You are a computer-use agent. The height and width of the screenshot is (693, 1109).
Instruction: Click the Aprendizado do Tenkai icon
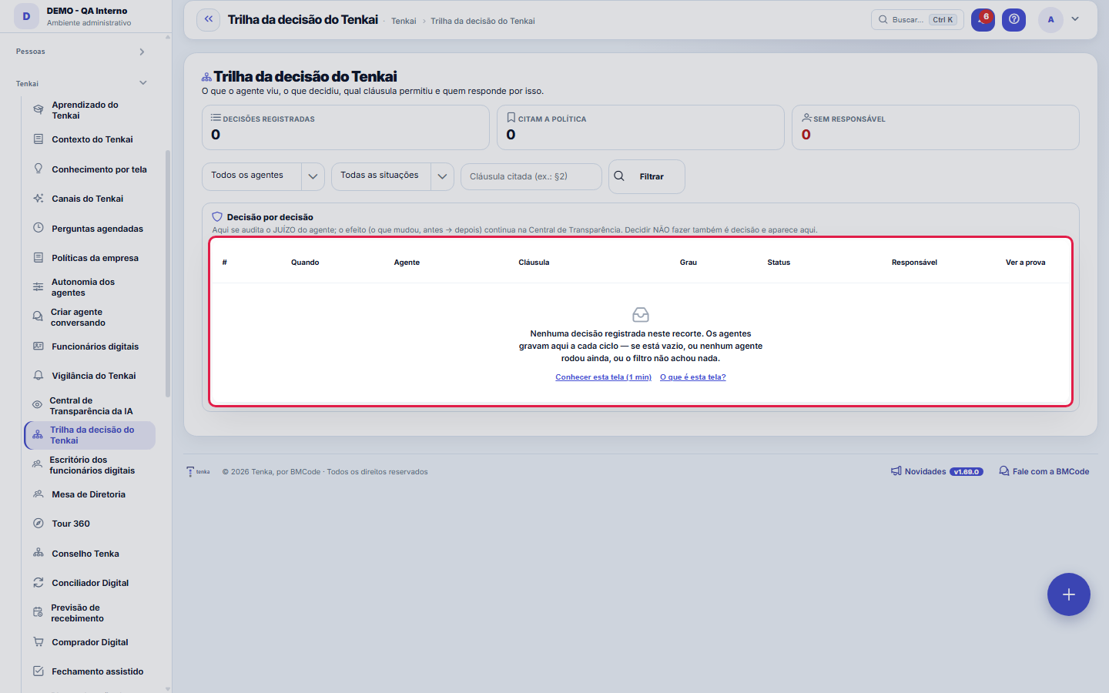[39, 110]
